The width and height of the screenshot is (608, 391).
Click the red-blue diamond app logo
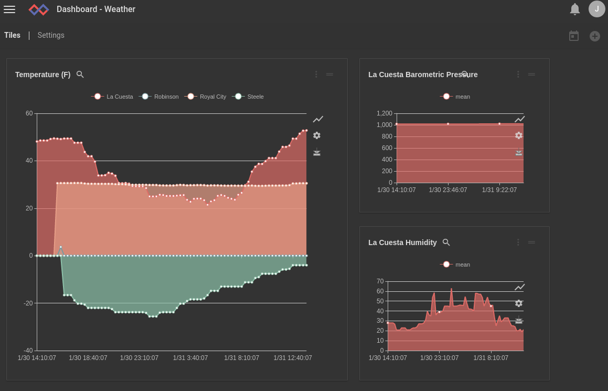39,9
